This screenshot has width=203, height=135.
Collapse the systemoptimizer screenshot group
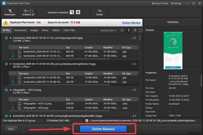11,64
